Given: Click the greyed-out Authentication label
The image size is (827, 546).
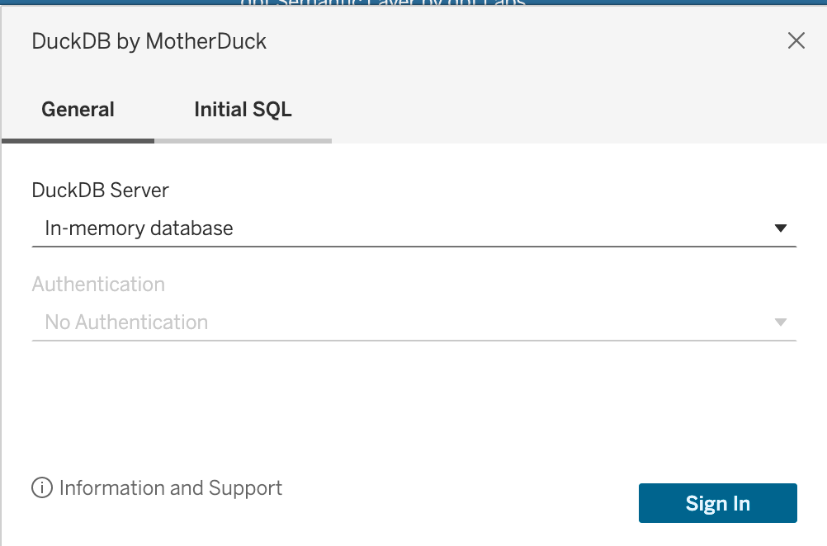Looking at the screenshot, I should coord(98,285).
